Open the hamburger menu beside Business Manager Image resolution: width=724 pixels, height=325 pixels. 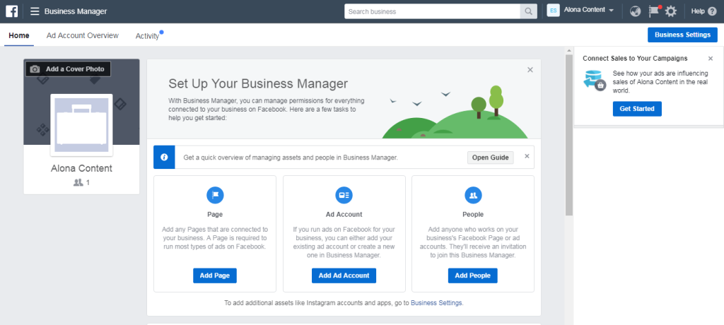click(35, 11)
